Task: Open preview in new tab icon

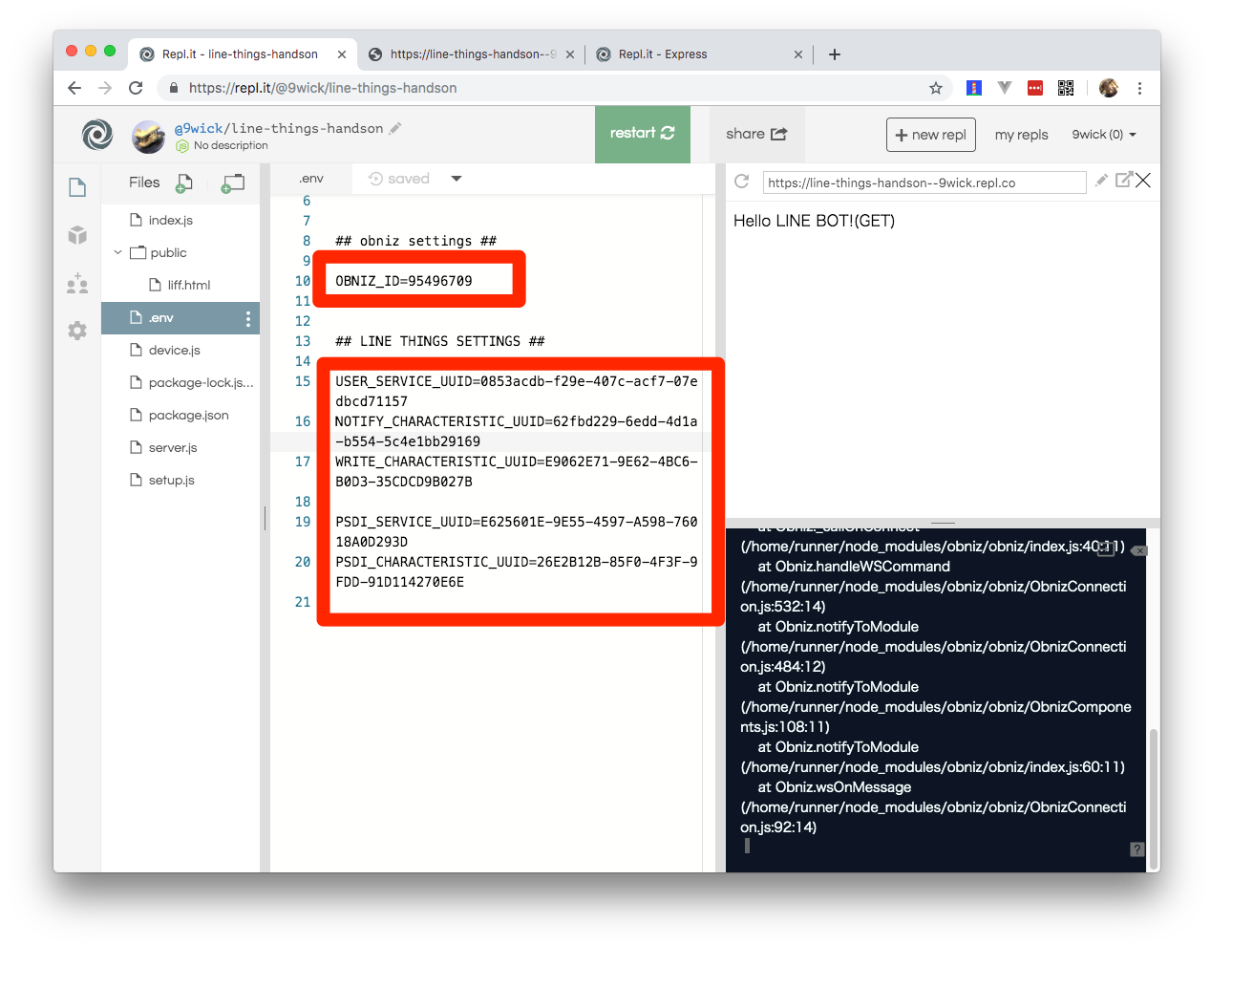Action: tap(1123, 180)
